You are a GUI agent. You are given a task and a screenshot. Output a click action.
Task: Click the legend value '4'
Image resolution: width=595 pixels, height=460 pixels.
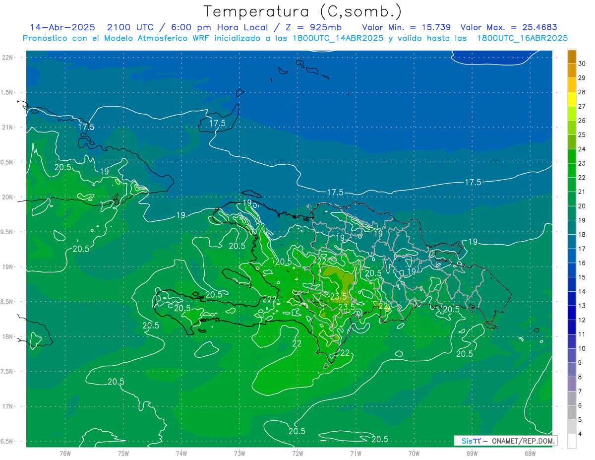pos(581,434)
